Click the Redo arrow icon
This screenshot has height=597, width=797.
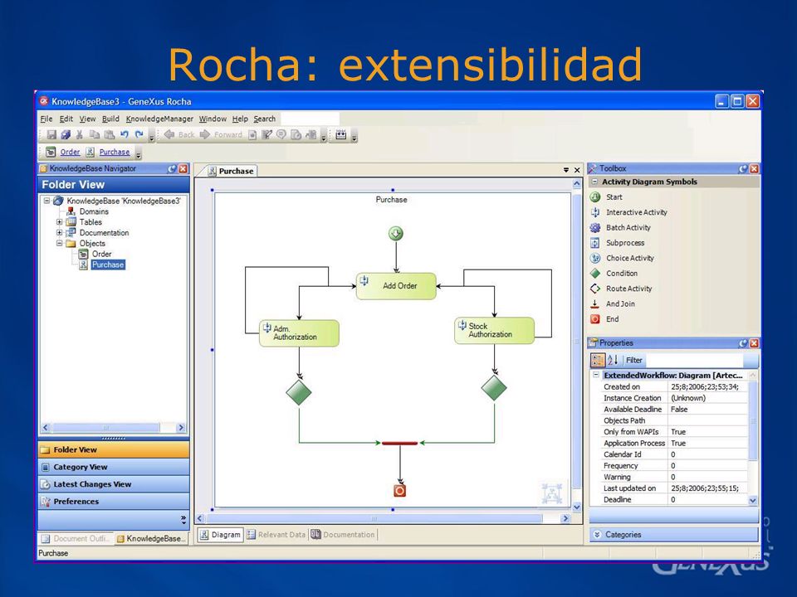point(139,134)
